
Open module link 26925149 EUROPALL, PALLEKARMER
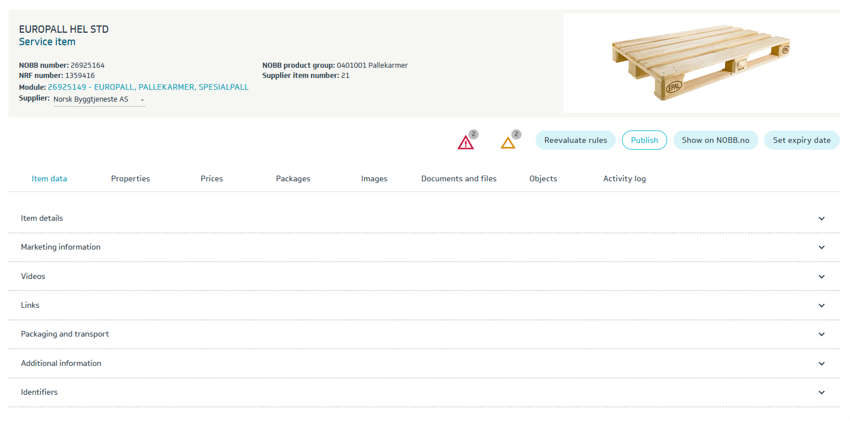pos(148,87)
